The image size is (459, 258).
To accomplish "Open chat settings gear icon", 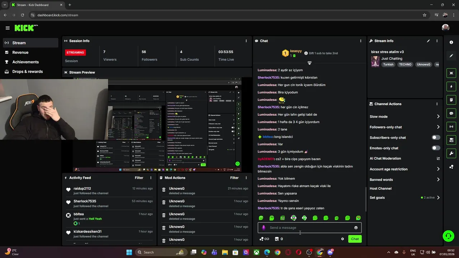I will 342,239.
